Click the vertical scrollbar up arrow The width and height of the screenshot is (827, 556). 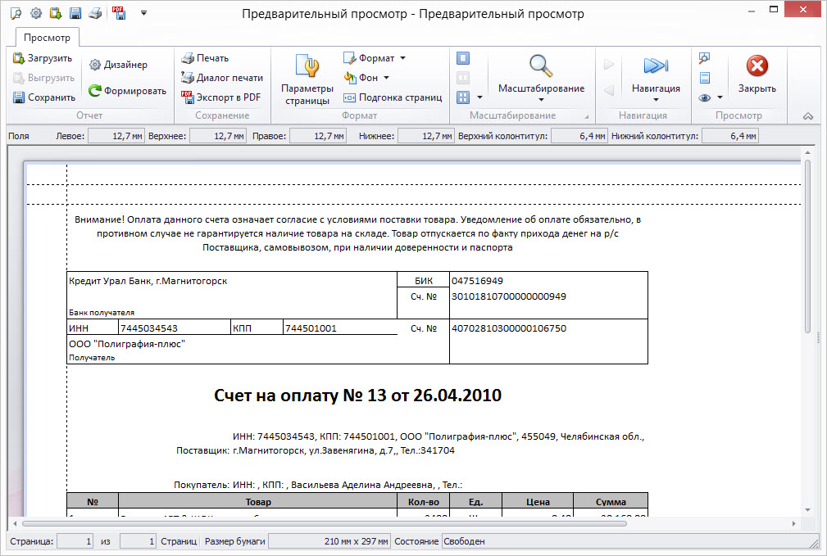pos(807,152)
